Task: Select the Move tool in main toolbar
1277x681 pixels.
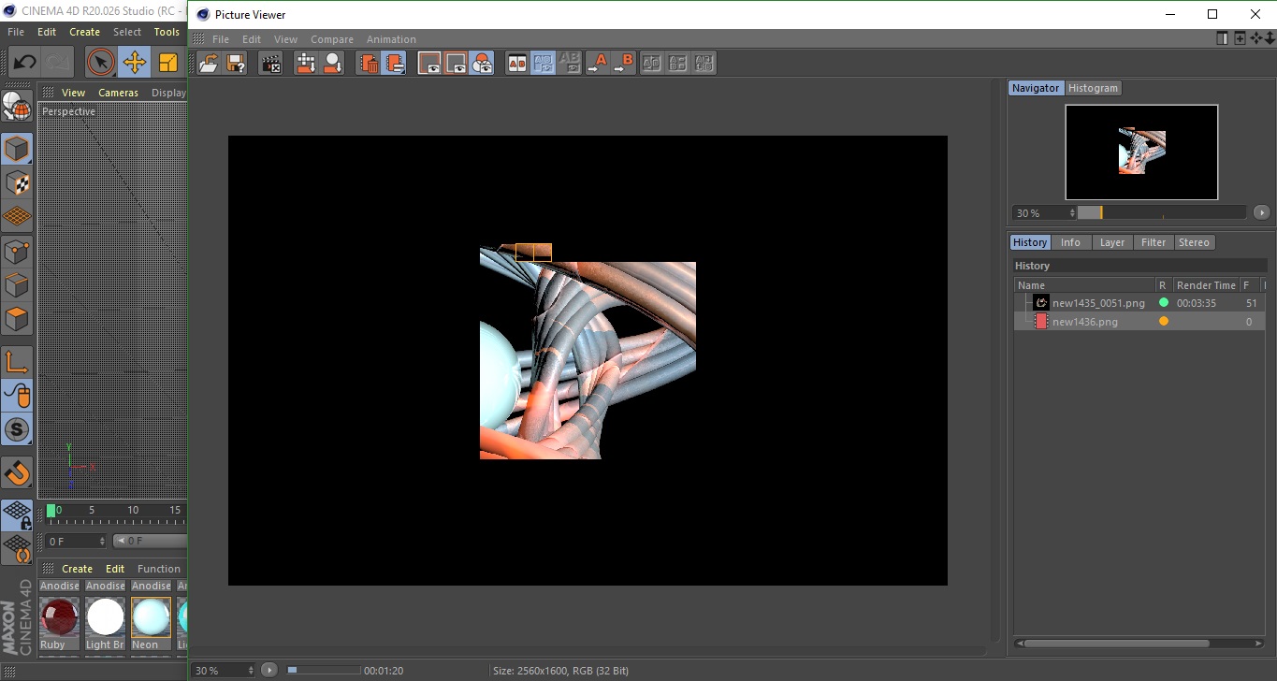Action: 135,63
